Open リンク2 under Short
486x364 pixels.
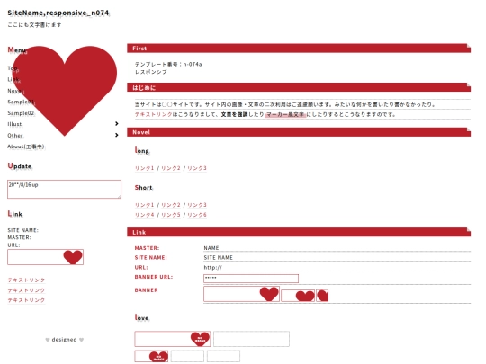tap(171, 205)
